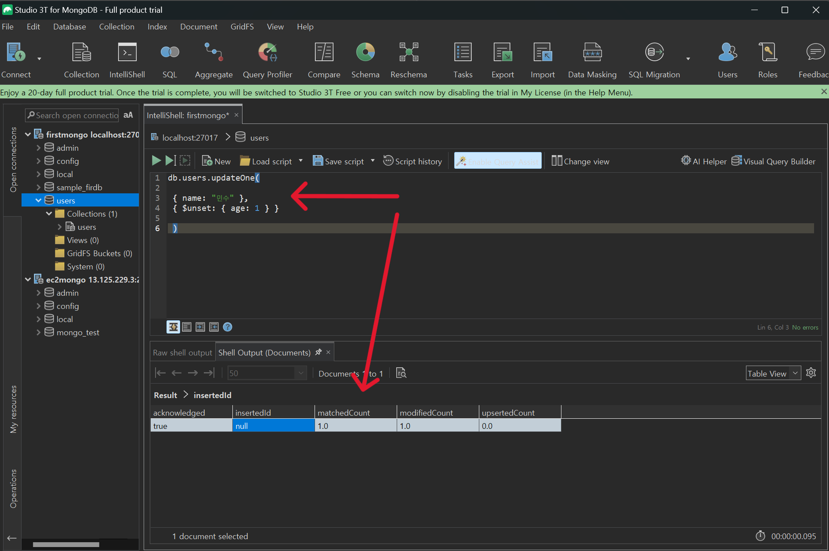
Task: Dismiss the trial notification banner
Action: (824, 92)
